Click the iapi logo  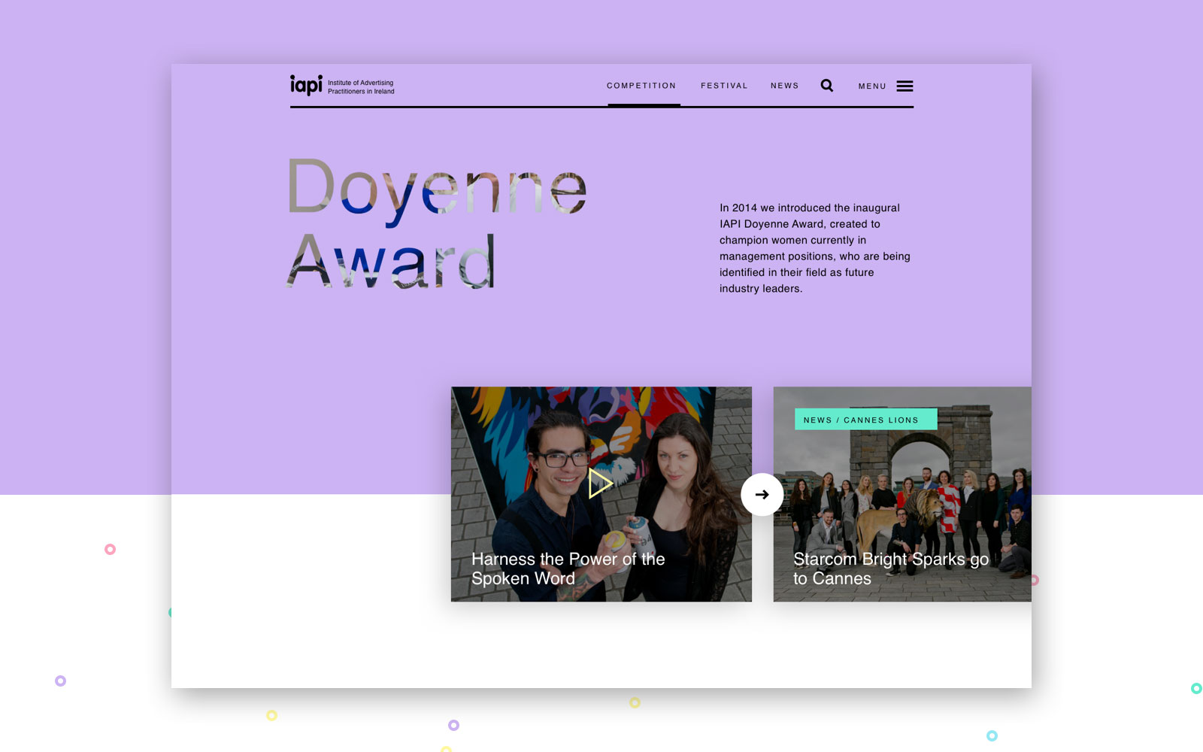(x=306, y=85)
